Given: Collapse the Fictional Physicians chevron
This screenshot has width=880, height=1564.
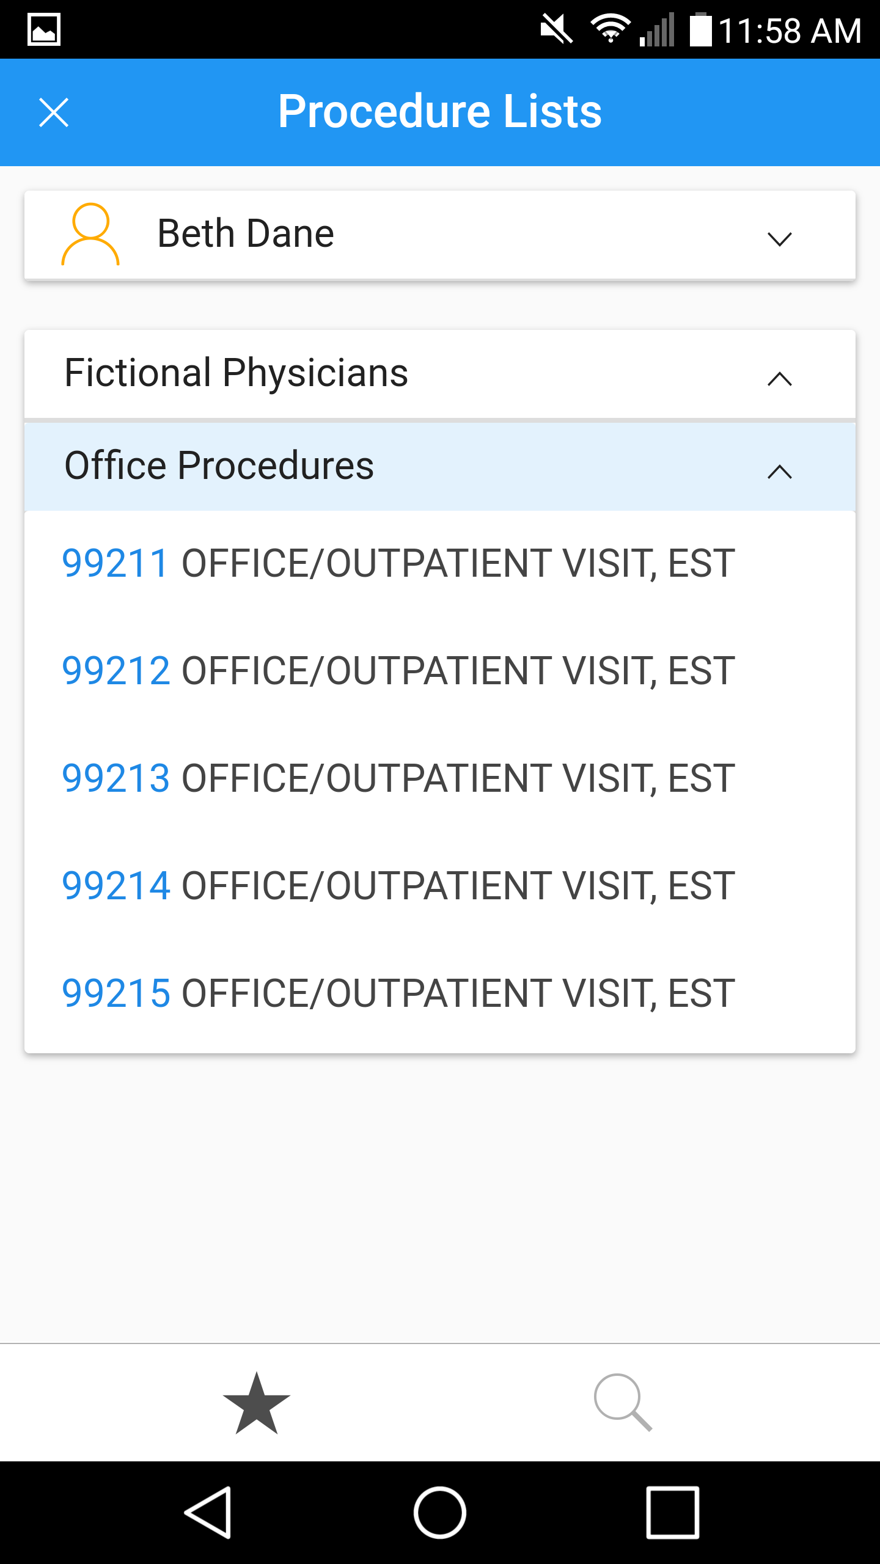Looking at the screenshot, I should 779,379.
